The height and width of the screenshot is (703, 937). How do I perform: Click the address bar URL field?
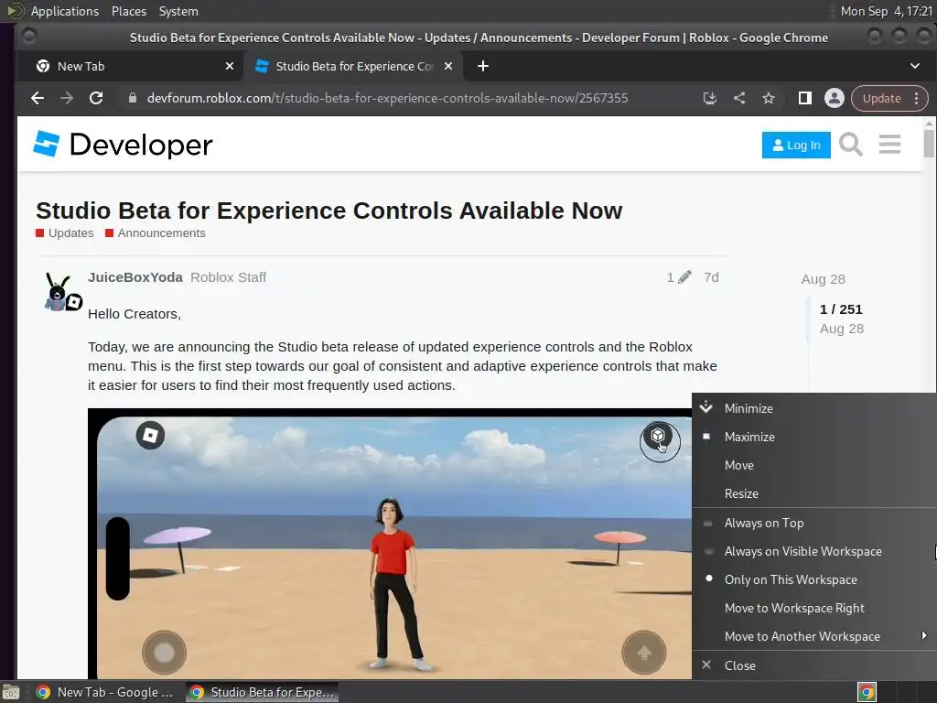point(387,98)
